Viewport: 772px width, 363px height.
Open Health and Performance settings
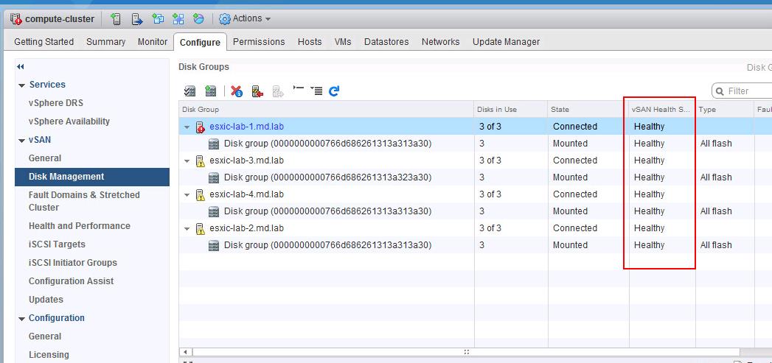(x=80, y=226)
